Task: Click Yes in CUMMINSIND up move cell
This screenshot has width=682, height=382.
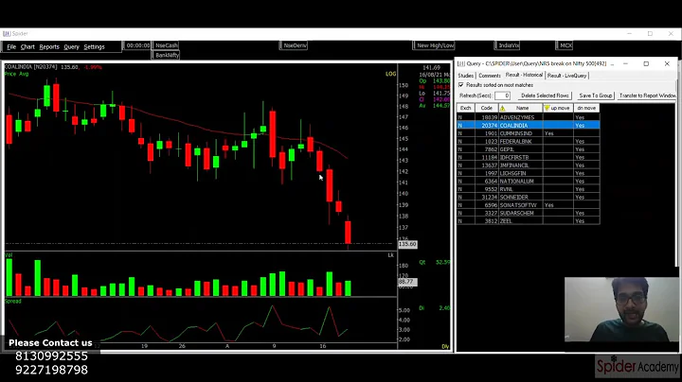Action: tap(548, 133)
